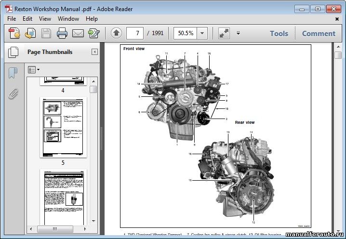The image size is (346, 239).
Task: Click the Open file icon in toolbar
Action: tap(30, 33)
